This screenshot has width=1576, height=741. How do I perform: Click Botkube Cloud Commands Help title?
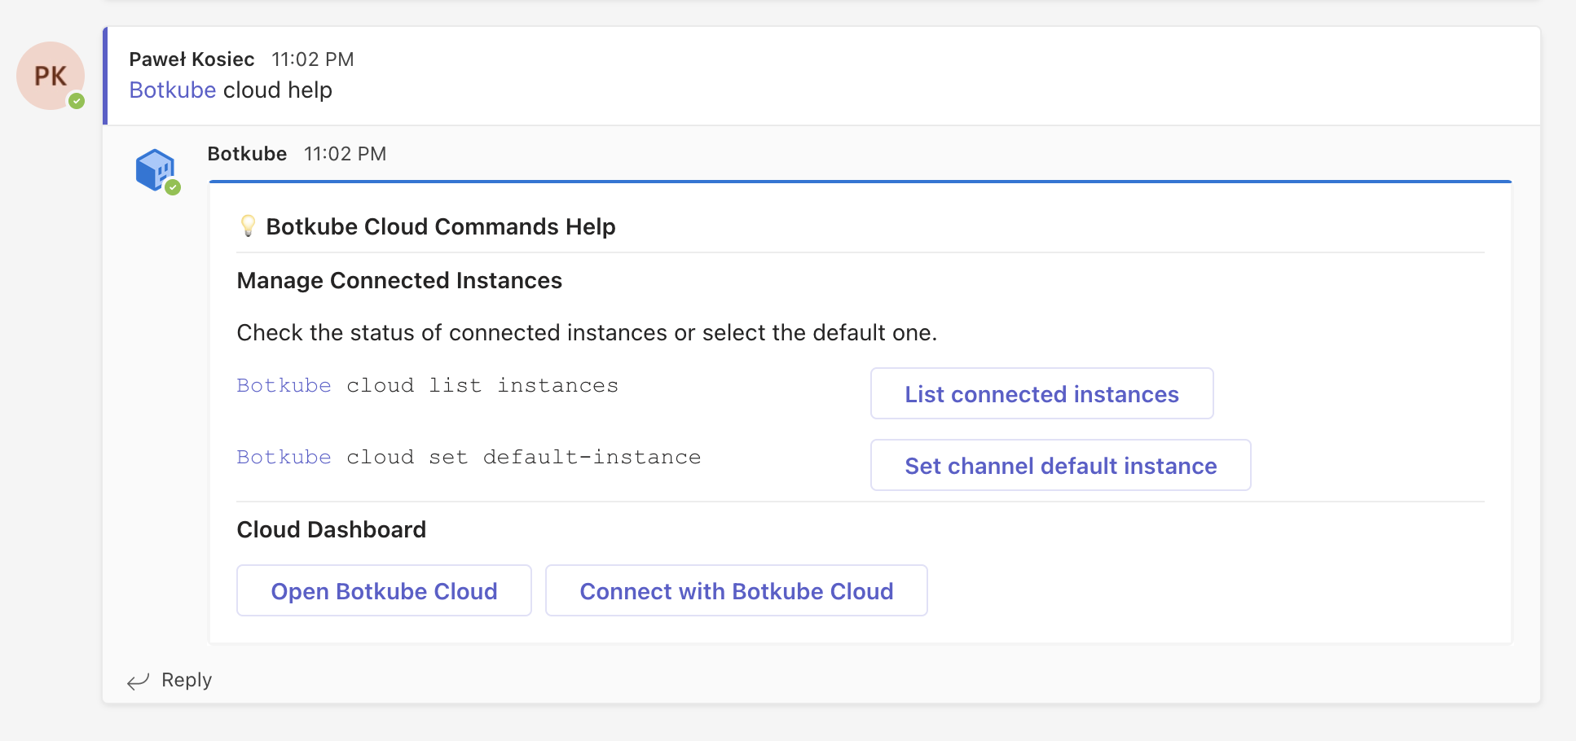tap(441, 226)
